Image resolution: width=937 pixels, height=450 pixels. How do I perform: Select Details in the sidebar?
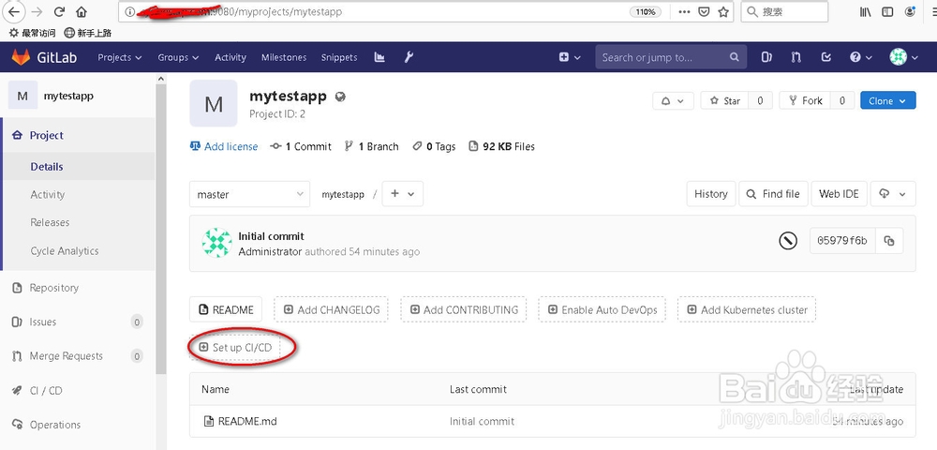tap(79, 167)
